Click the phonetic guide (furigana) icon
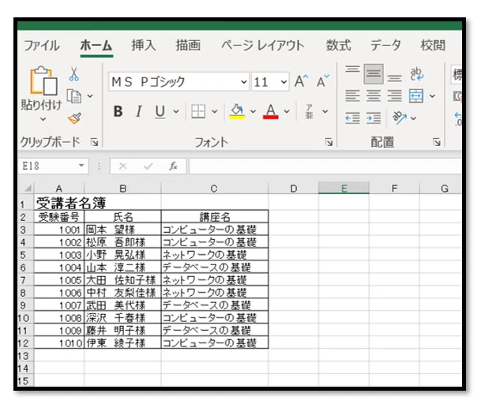Viewport: 485px width, 412px height. tap(309, 111)
